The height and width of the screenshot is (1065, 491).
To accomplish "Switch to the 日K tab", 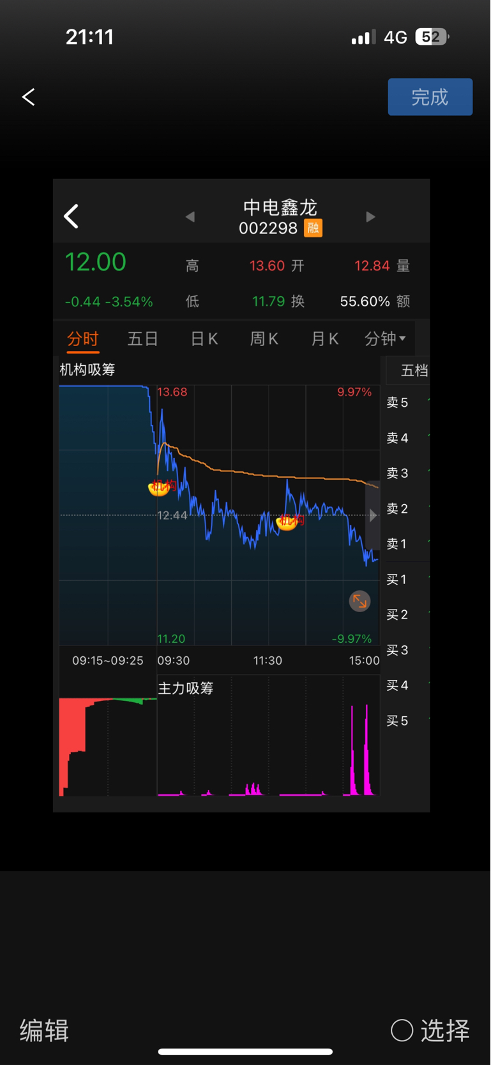I will click(204, 338).
